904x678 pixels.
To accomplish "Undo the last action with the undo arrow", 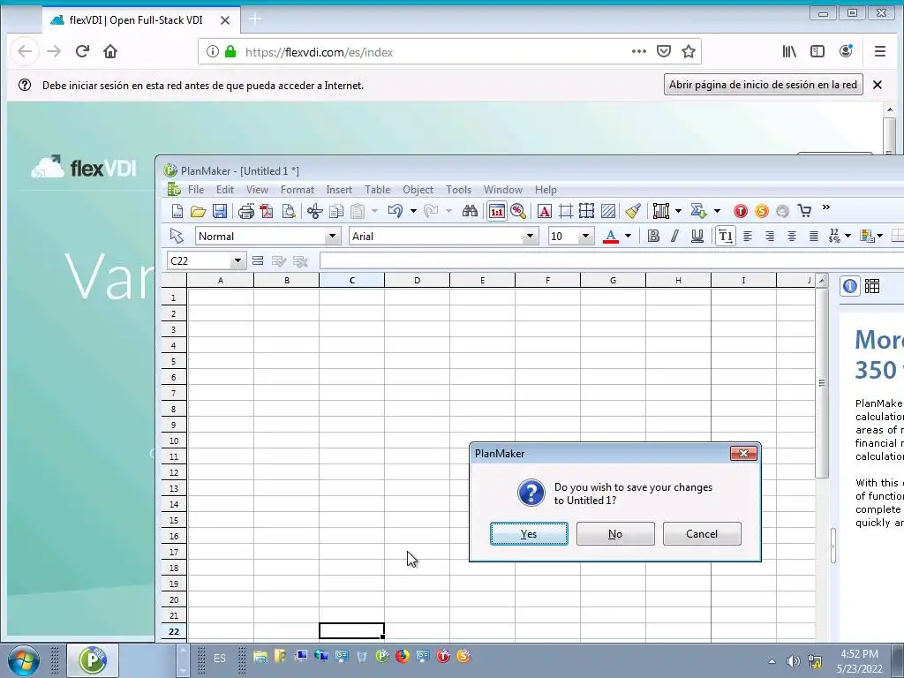I will click(395, 211).
